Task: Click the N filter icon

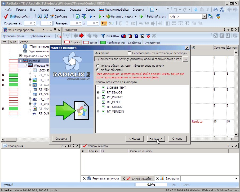Action: click(x=142, y=36)
